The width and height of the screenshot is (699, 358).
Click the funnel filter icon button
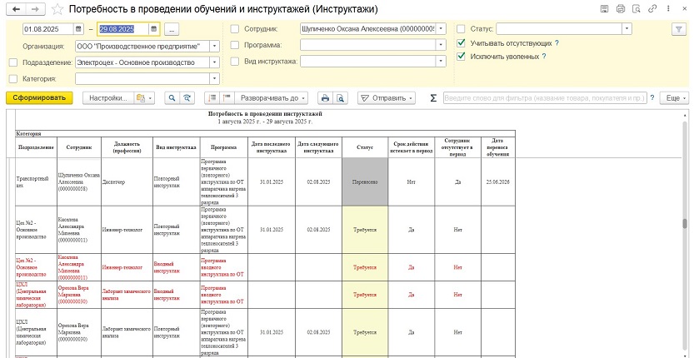coord(678,29)
